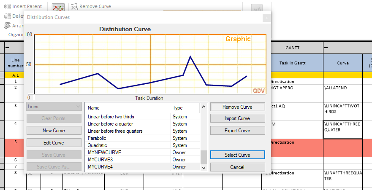Viewport: 372px width, 190px height.
Task: Click Remove Curve button in the dialog
Action: click(x=237, y=107)
